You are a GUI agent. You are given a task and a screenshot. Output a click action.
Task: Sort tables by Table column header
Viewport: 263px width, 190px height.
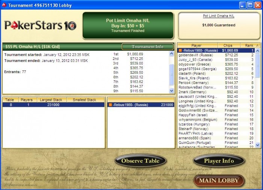[11, 100]
